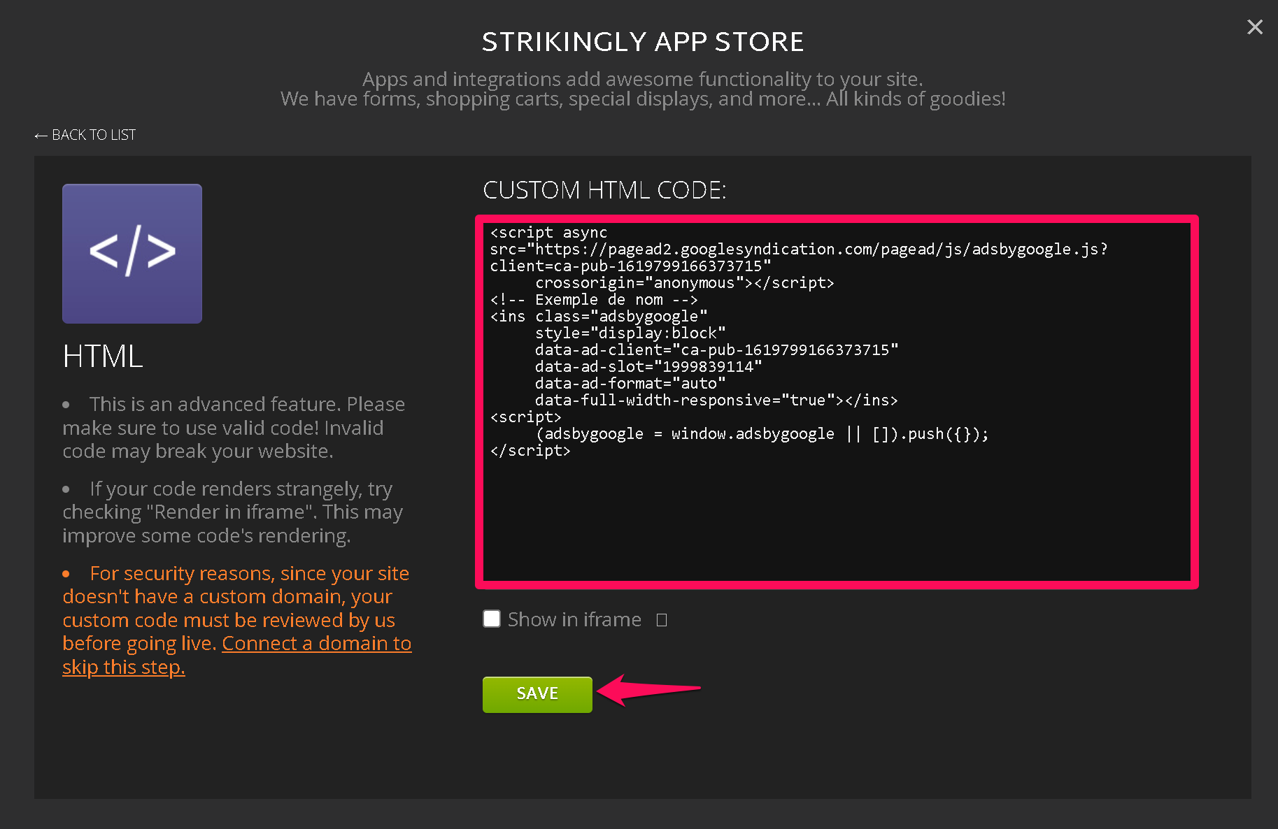Click the adsbygoogle push script line
The width and height of the screenshot is (1278, 829).
pos(762,433)
